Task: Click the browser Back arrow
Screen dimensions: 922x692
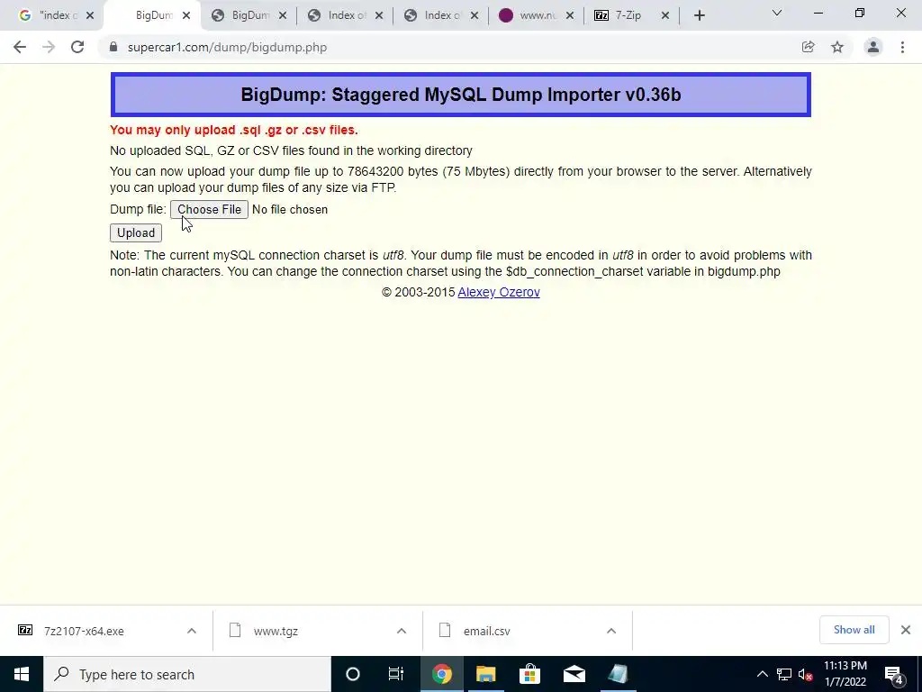Action: pyautogui.click(x=20, y=47)
